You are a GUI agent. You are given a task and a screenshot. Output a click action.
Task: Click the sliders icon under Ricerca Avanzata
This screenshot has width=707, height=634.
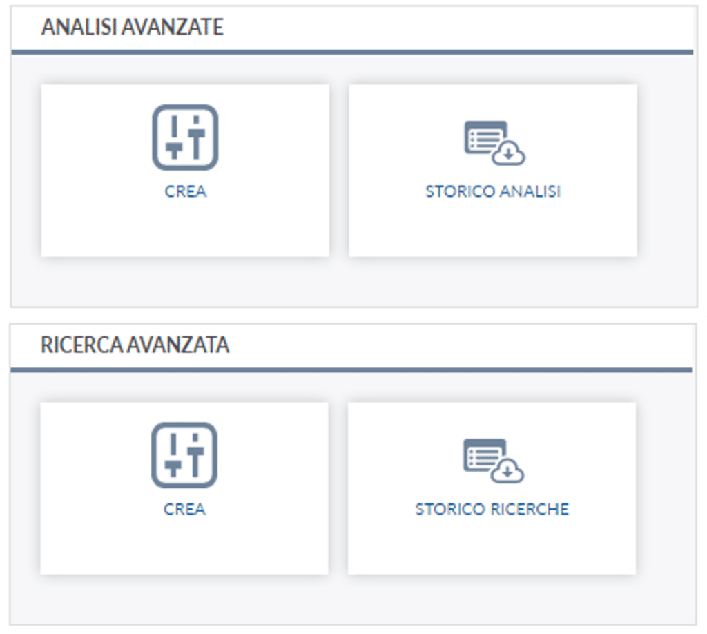[184, 455]
